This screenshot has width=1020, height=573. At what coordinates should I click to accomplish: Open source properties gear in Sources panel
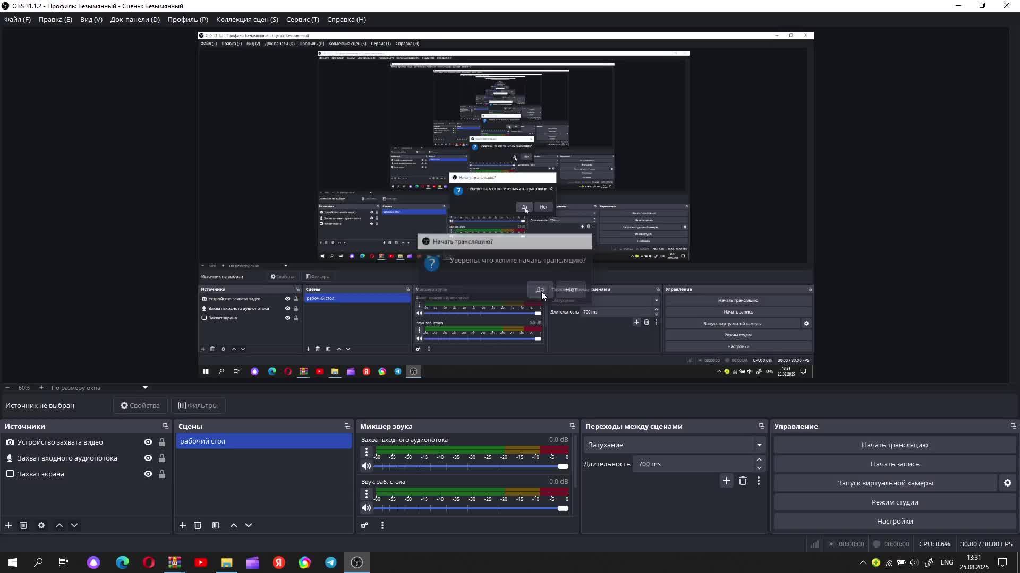(x=41, y=525)
